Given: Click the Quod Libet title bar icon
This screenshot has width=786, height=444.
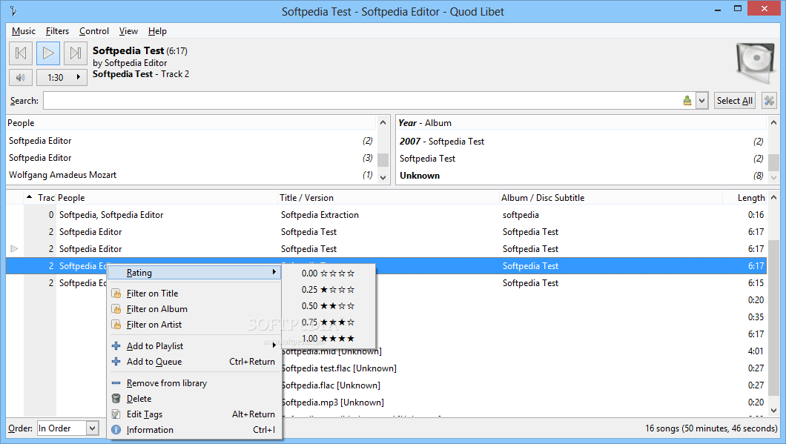Looking at the screenshot, I should coord(13,11).
